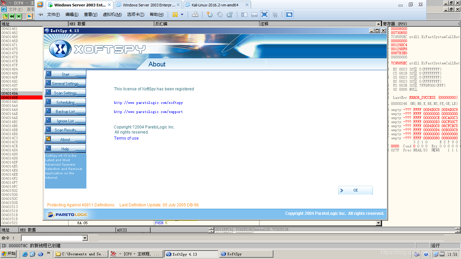The height and width of the screenshot is (259, 461).
Task: Switch to C:\Documents and Se... taskbar item
Action: point(81,254)
